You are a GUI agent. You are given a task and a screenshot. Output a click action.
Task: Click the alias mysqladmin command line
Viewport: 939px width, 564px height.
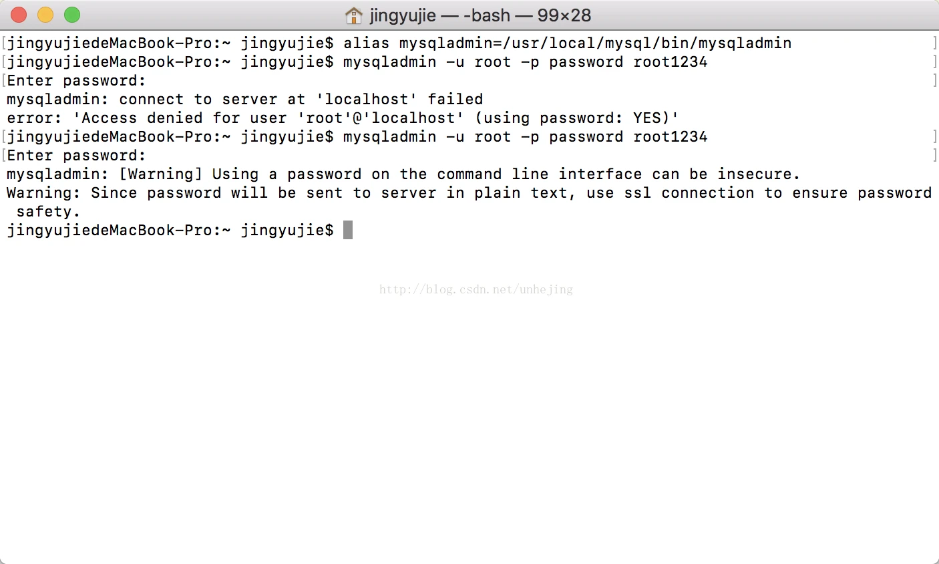[x=399, y=43]
